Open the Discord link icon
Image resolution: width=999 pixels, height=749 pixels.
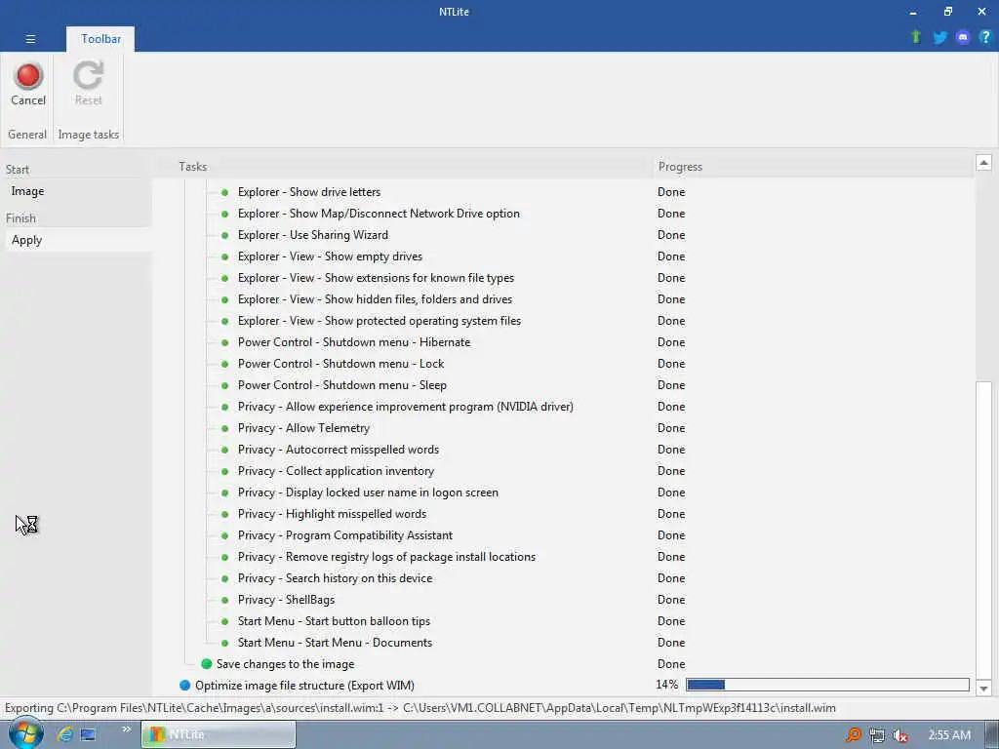click(x=963, y=37)
